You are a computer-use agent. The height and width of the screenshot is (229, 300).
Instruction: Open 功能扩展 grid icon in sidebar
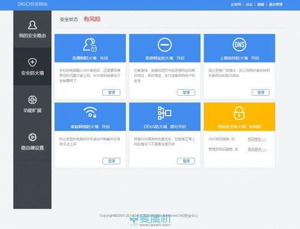pyautogui.click(x=32, y=100)
